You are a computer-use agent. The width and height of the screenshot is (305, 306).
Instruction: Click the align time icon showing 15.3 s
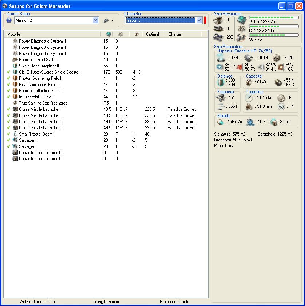point(250,122)
